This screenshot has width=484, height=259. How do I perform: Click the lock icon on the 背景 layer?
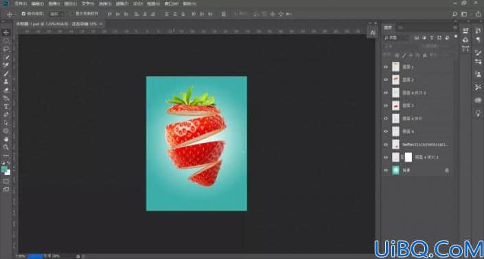tap(447, 170)
